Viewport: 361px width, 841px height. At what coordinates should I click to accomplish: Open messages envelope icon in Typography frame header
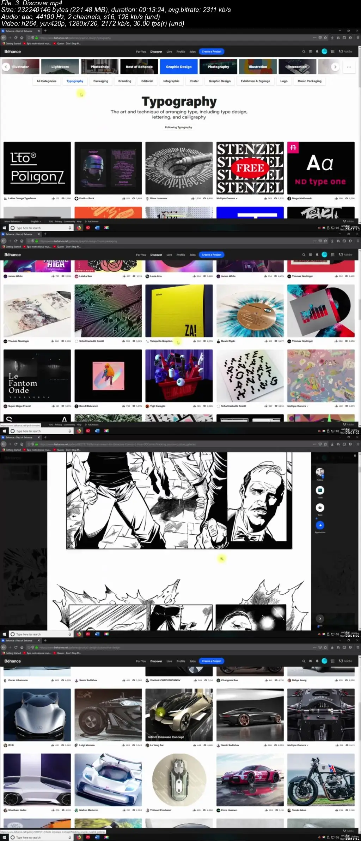pos(311,52)
